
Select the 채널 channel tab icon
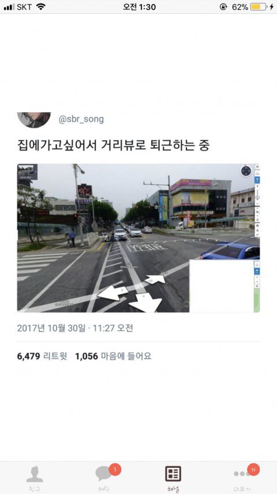tap(173, 474)
